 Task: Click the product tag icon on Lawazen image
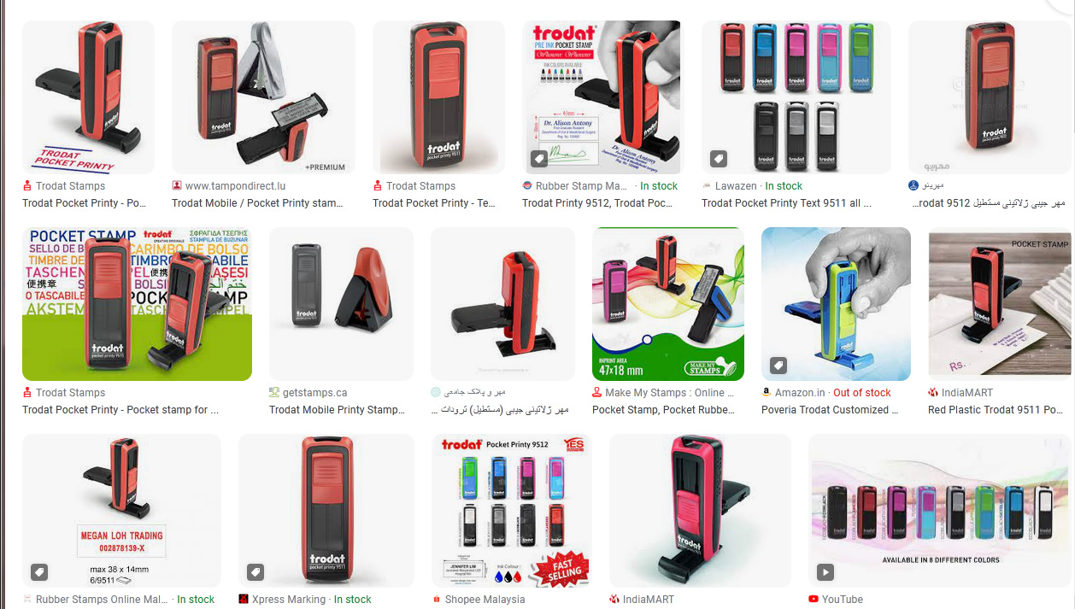pos(719,159)
